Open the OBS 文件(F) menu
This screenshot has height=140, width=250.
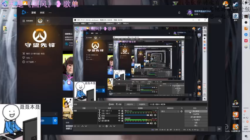point(76,24)
